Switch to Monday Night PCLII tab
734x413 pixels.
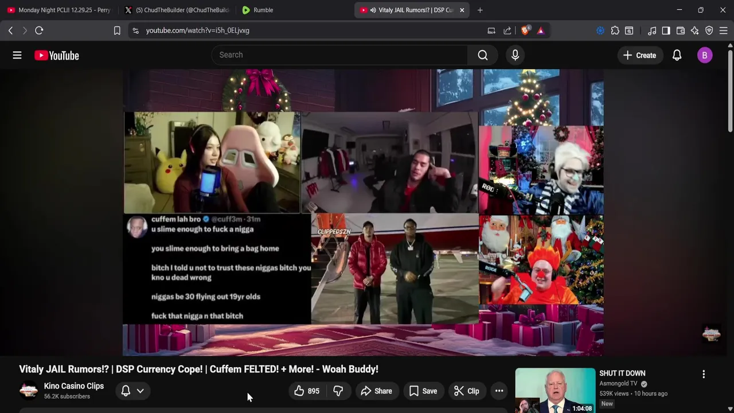(x=59, y=10)
